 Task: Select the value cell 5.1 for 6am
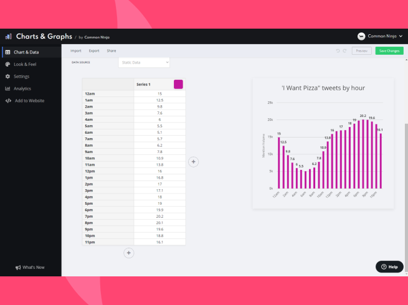point(159,133)
